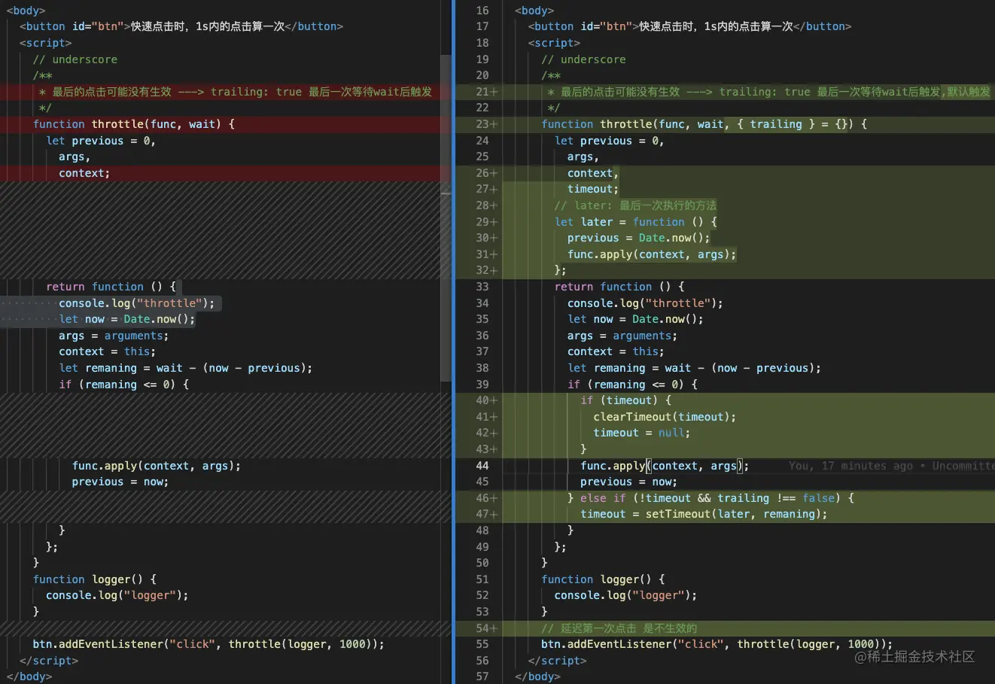Click "return function () {" on line 33
Viewport: 995px width, 684px height.
[x=619, y=287]
